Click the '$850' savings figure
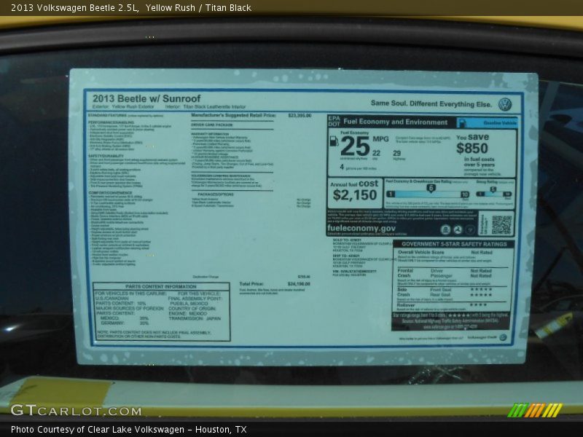The height and width of the screenshot is (437, 583). coord(472,149)
